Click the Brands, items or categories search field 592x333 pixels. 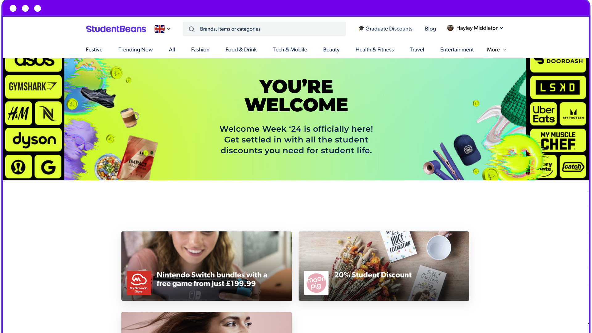[x=264, y=29]
